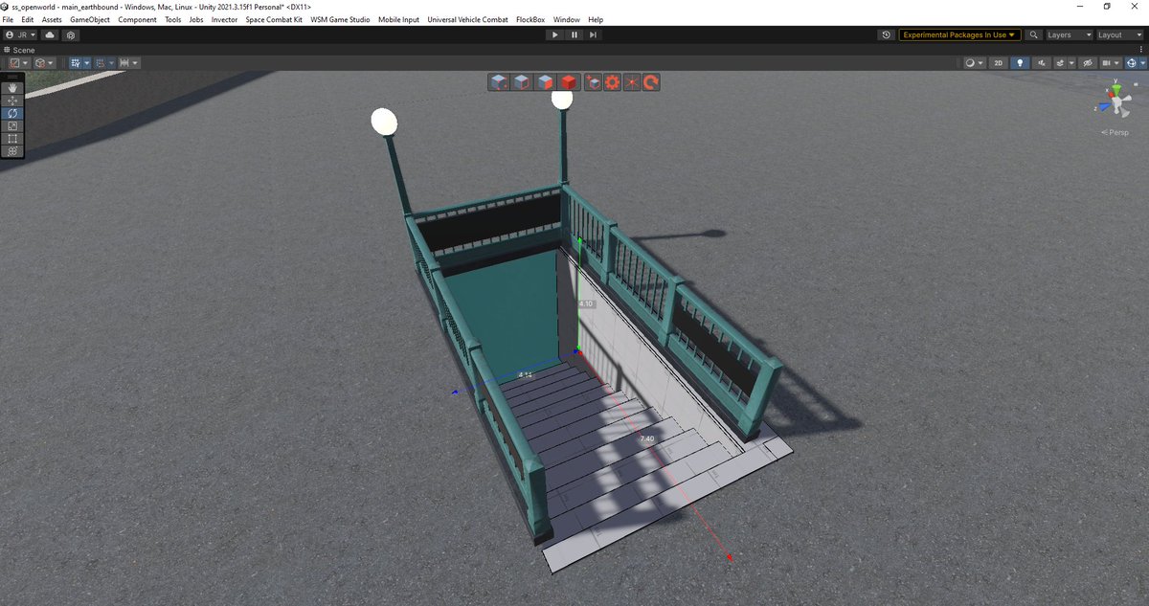Click the search icon in the toolbar
This screenshot has width=1149, height=606.
1032,34
